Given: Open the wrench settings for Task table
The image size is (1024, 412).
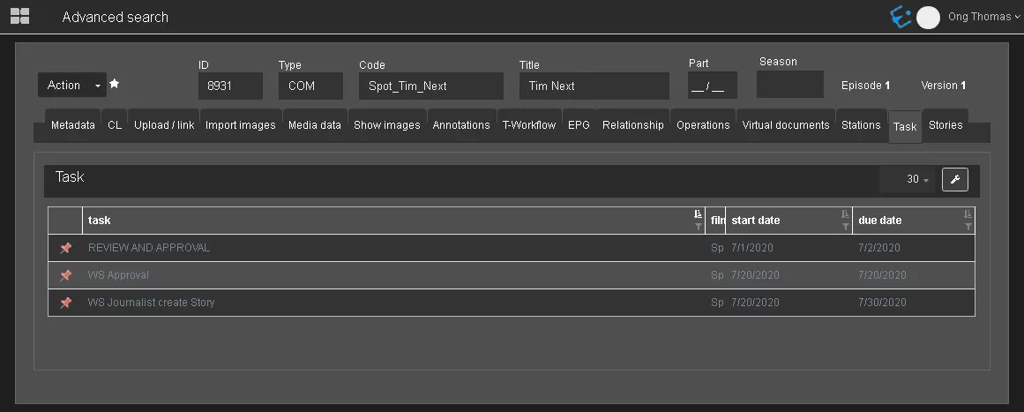Looking at the screenshot, I should coord(954,179).
